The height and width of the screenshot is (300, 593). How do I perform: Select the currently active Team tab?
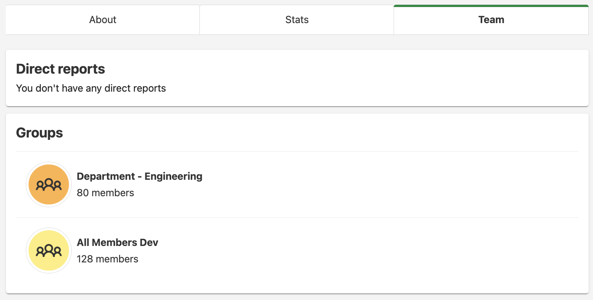[491, 20]
